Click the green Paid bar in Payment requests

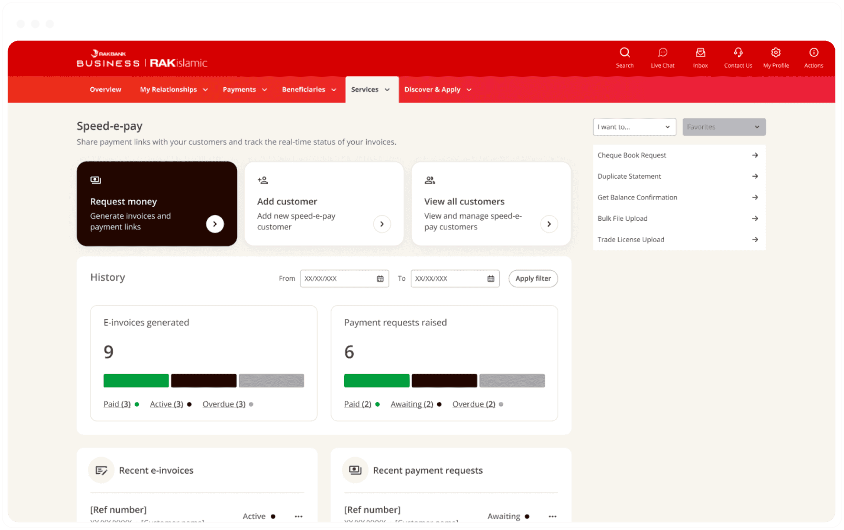(x=377, y=381)
